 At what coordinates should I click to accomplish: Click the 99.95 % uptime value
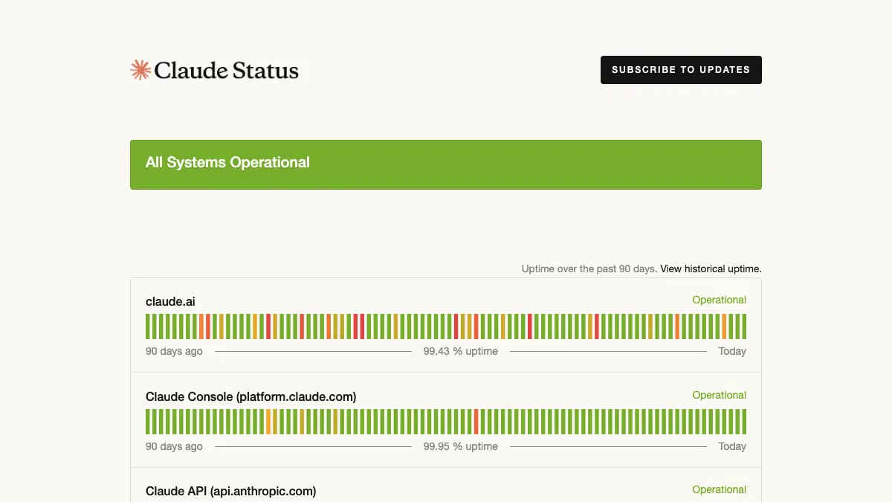461,446
